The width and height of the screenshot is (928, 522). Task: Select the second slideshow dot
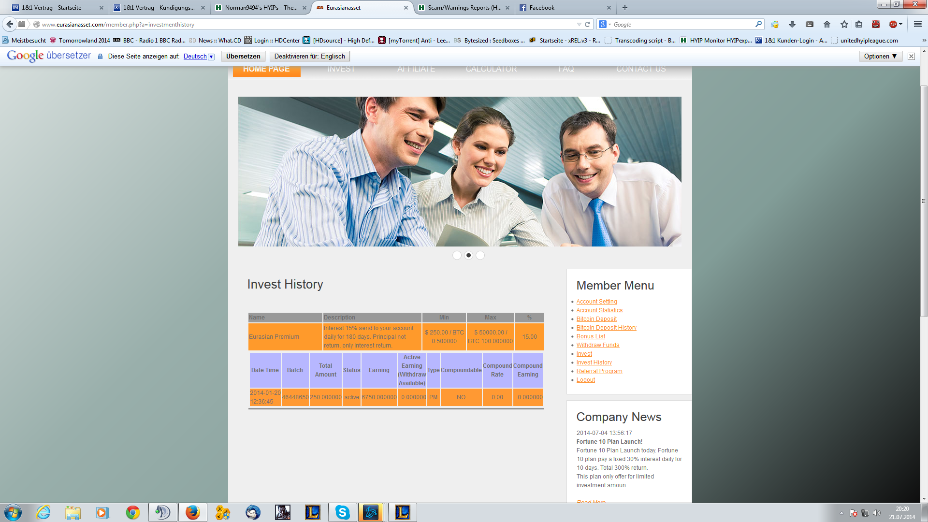click(x=468, y=255)
